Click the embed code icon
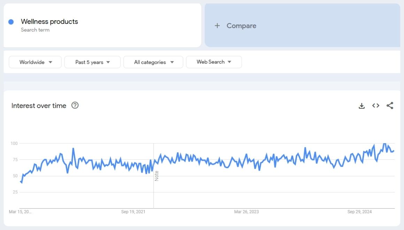The width and height of the screenshot is (404, 230). [x=375, y=106]
